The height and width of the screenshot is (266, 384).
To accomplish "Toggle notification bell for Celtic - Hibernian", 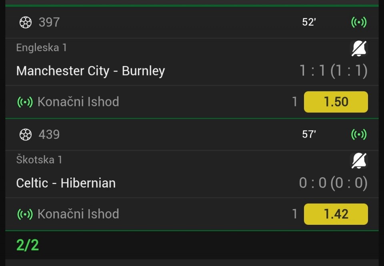I will pyautogui.click(x=359, y=160).
